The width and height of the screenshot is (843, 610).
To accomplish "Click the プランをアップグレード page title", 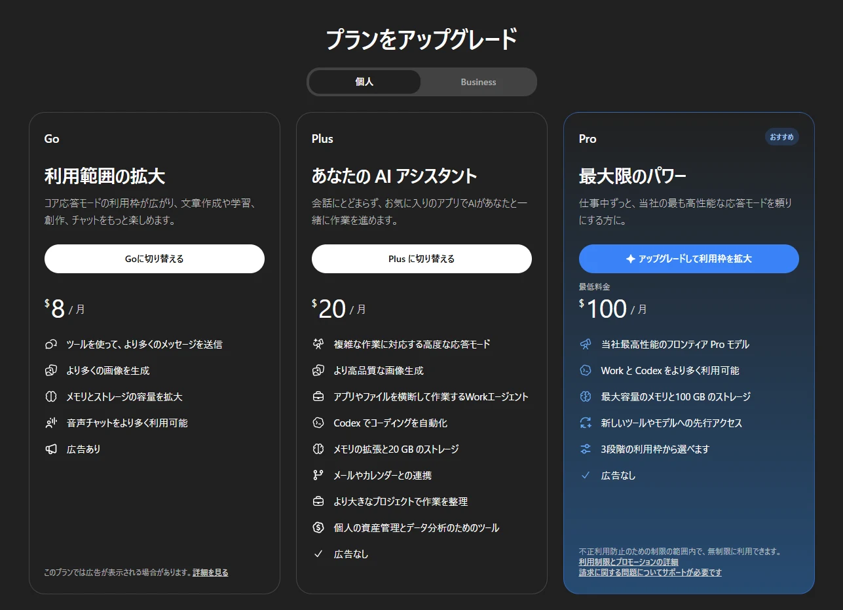I will pyautogui.click(x=422, y=40).
